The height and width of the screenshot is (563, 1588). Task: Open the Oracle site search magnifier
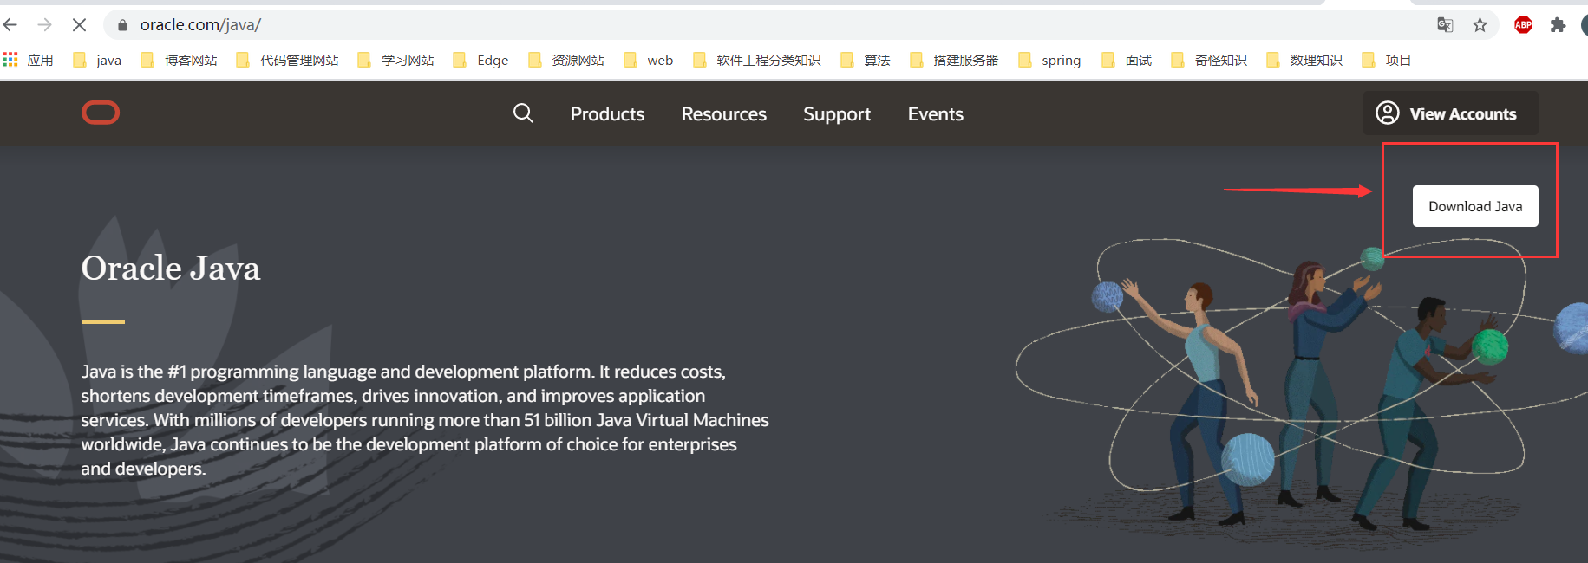tap(523, 113)
